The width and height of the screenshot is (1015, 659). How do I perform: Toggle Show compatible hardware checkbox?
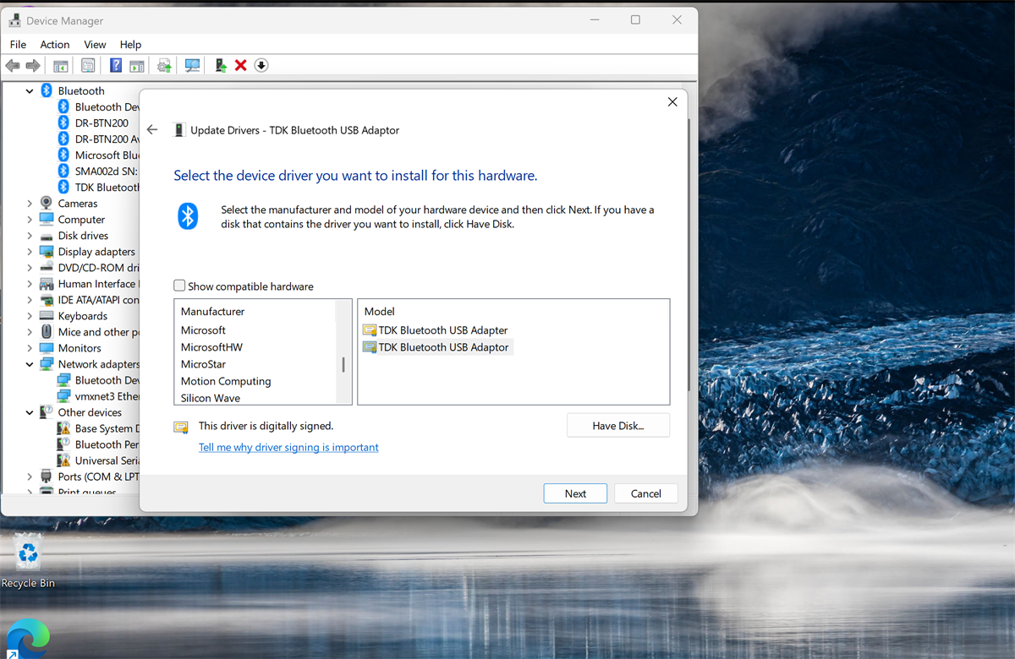(179, 286)
